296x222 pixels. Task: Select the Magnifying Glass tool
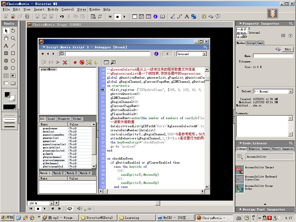point(13,38)
